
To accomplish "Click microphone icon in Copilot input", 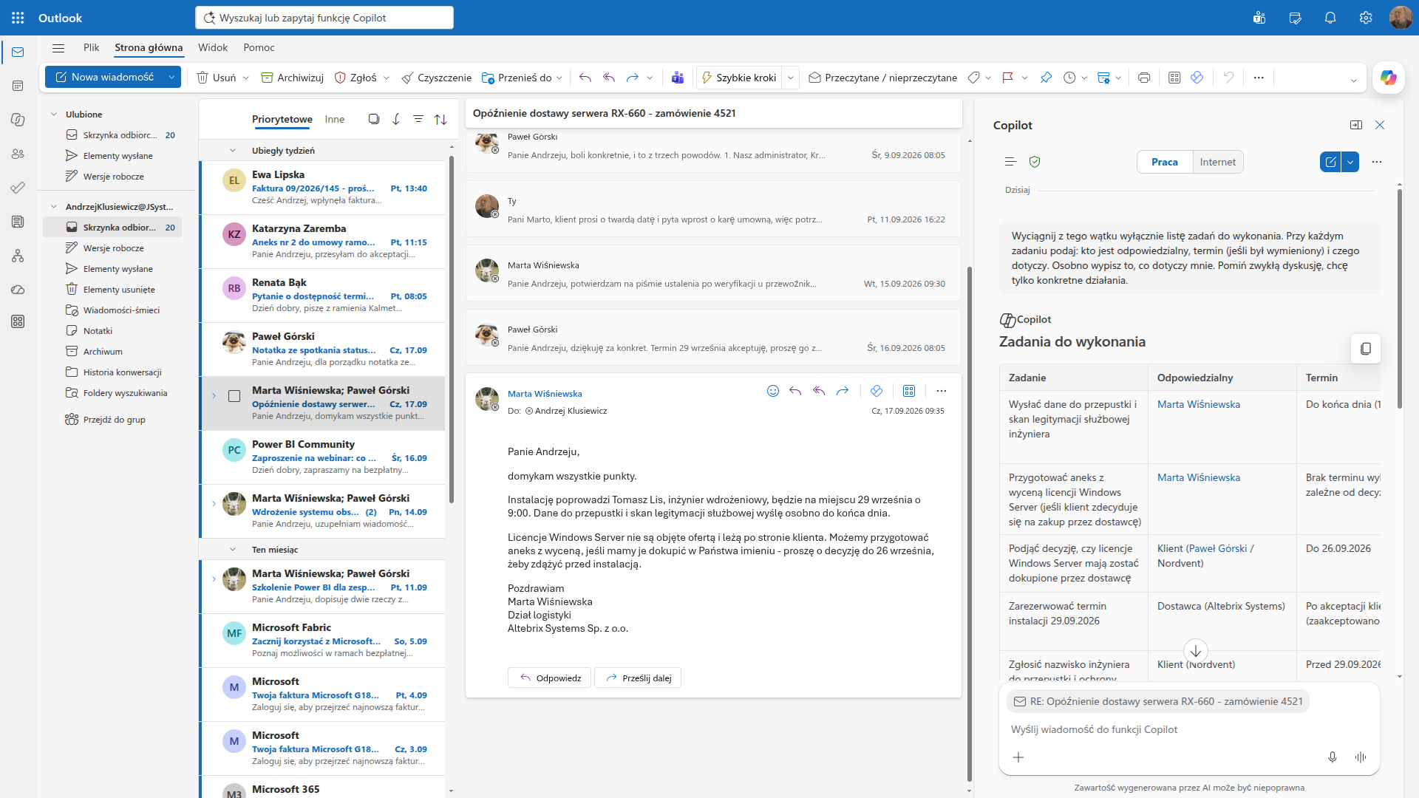I will click(1333, 757).
